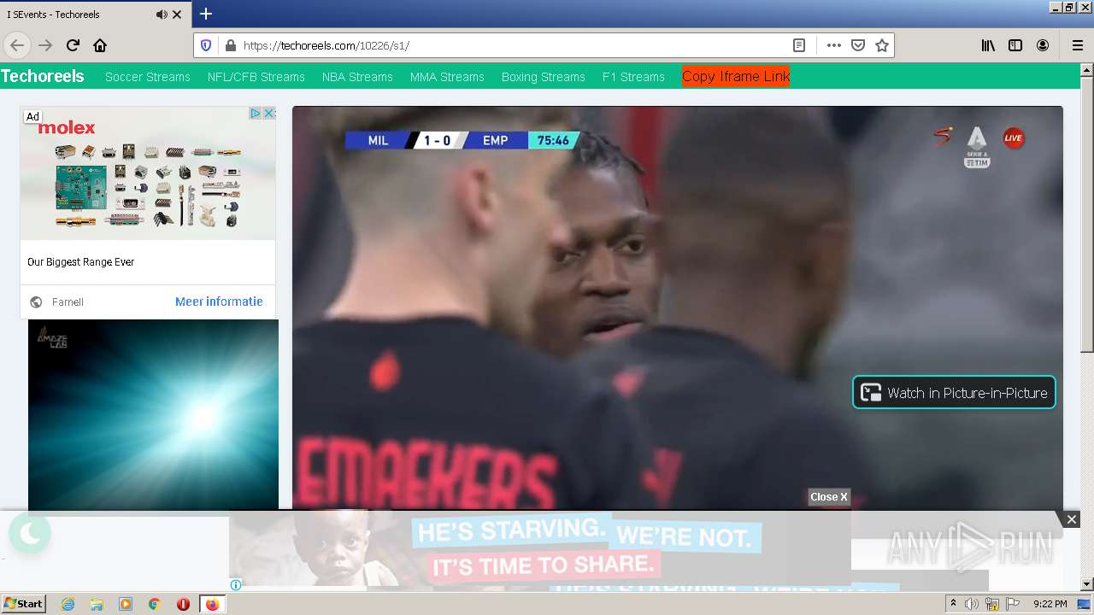Click the MIL 1-0 EMP scoreboard
Image resolution: width=1094 pixels, height=615 pixels.
point(462,140)
